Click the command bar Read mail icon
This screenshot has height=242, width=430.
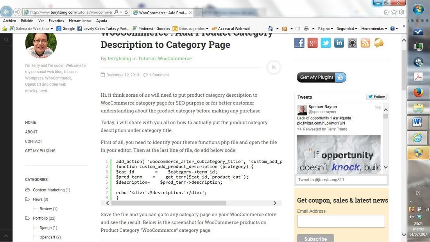pos(298,29)
